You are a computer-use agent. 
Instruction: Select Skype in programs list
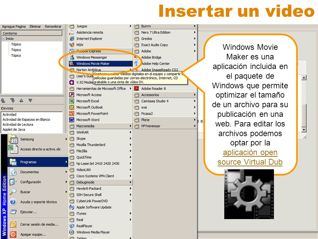pyautogui.click(x=101, y=139)
